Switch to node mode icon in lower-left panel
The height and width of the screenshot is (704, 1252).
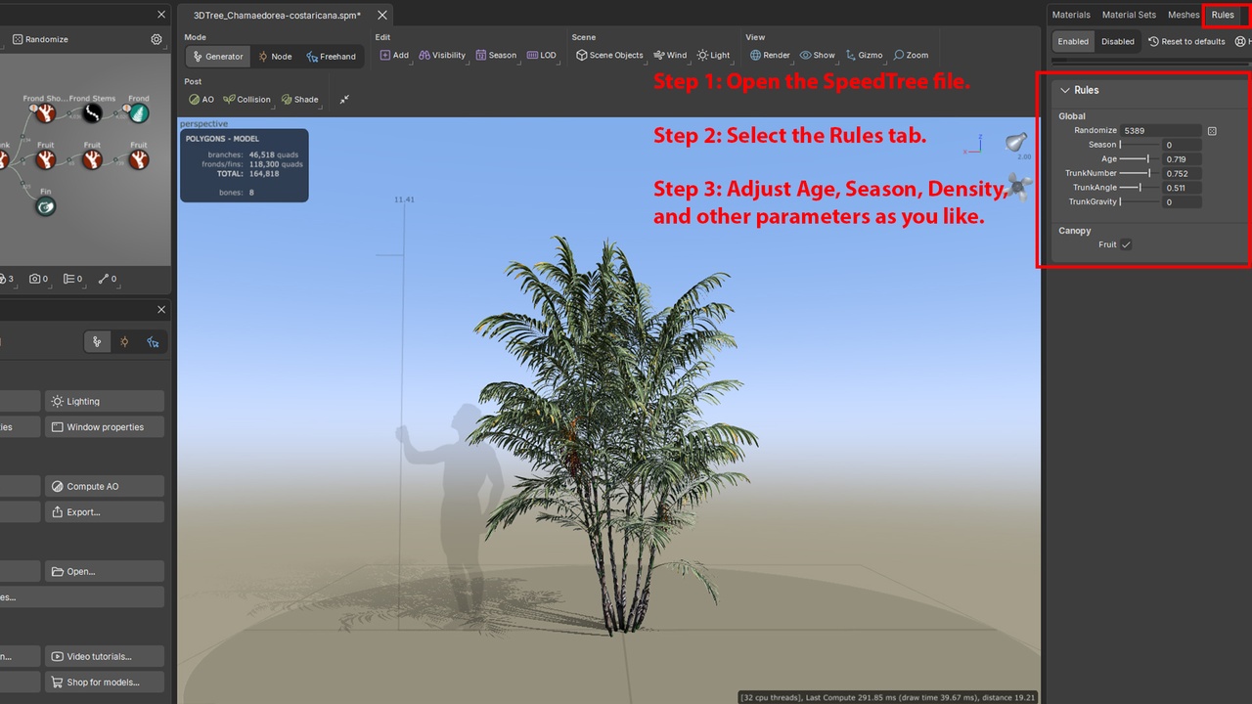pyautogui.click(x=124, y=341)
